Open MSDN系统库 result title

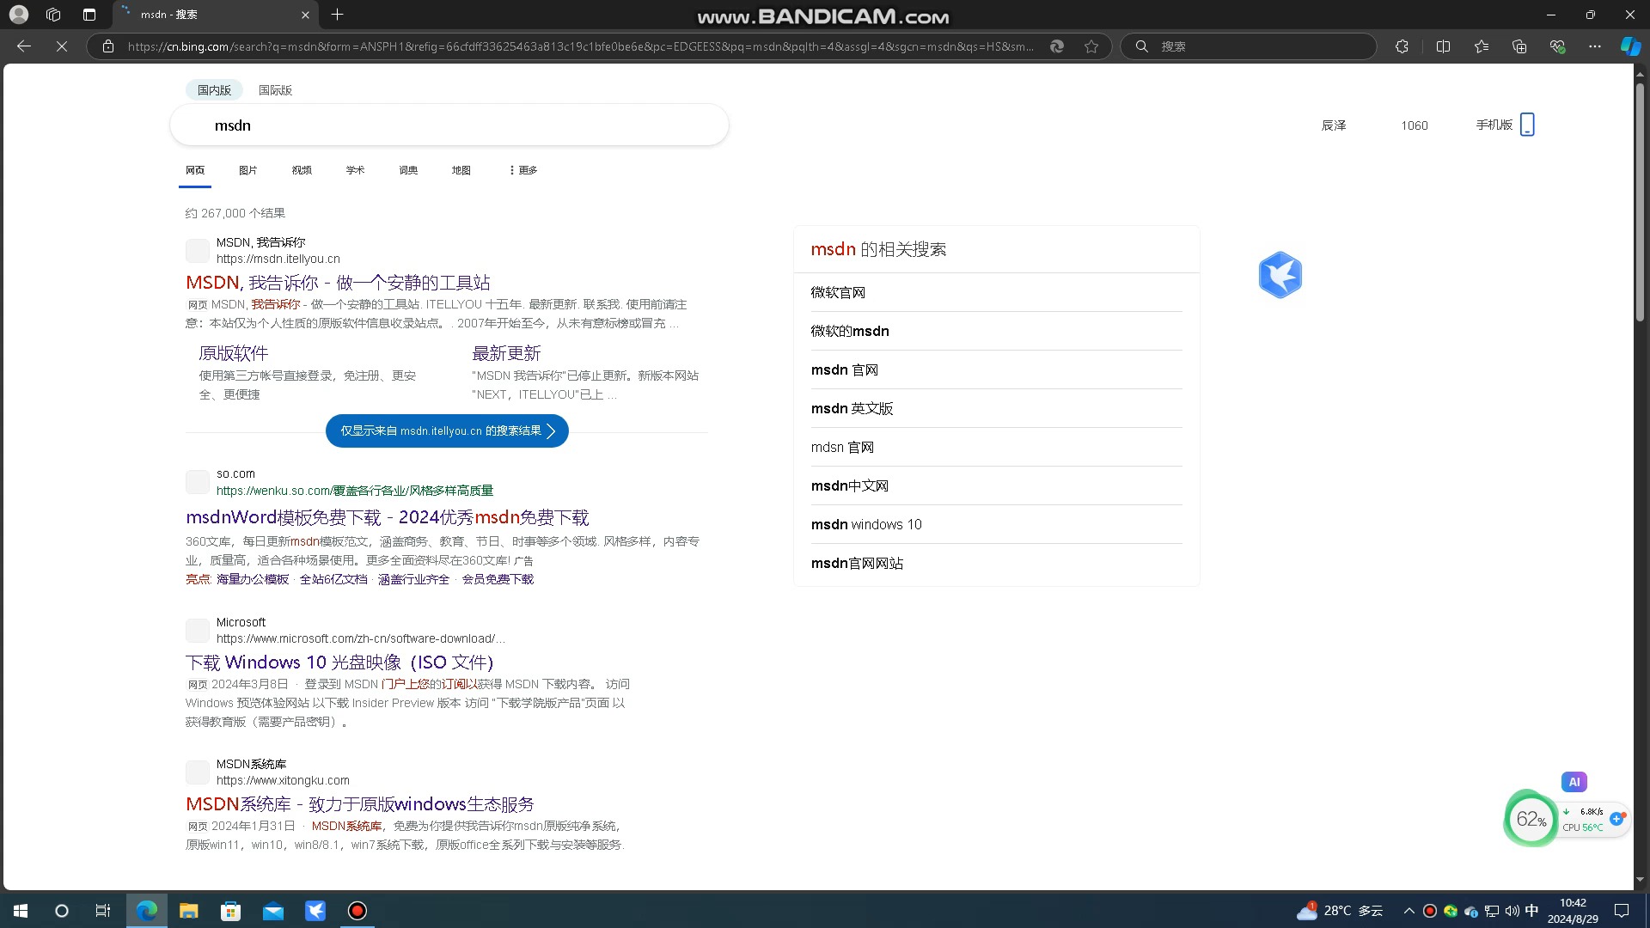(360, 804)
